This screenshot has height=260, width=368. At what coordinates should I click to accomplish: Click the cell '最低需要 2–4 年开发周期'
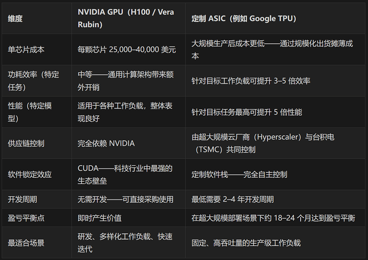pyautogui.click(x=275, y=199)
